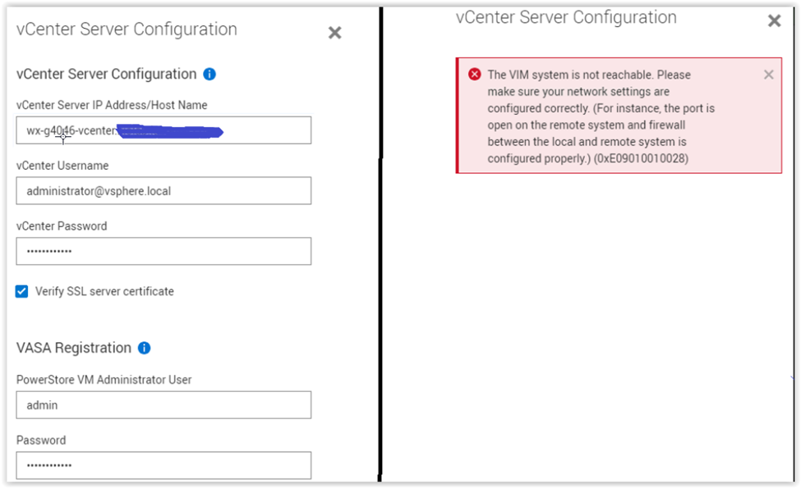The image size is (801, 488).
Task: Click inside the vCenter Password field
Action: 163,251
